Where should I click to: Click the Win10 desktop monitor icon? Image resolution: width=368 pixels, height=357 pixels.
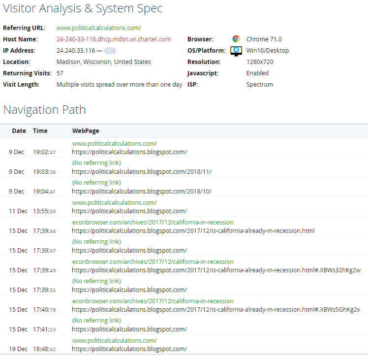(x=236, y=51)
